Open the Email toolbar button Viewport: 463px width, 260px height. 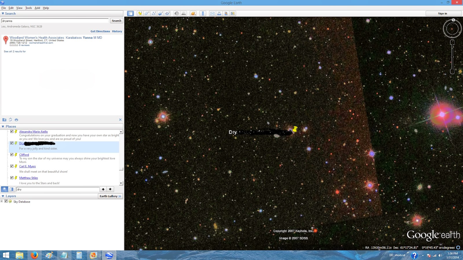click(212, 14)
